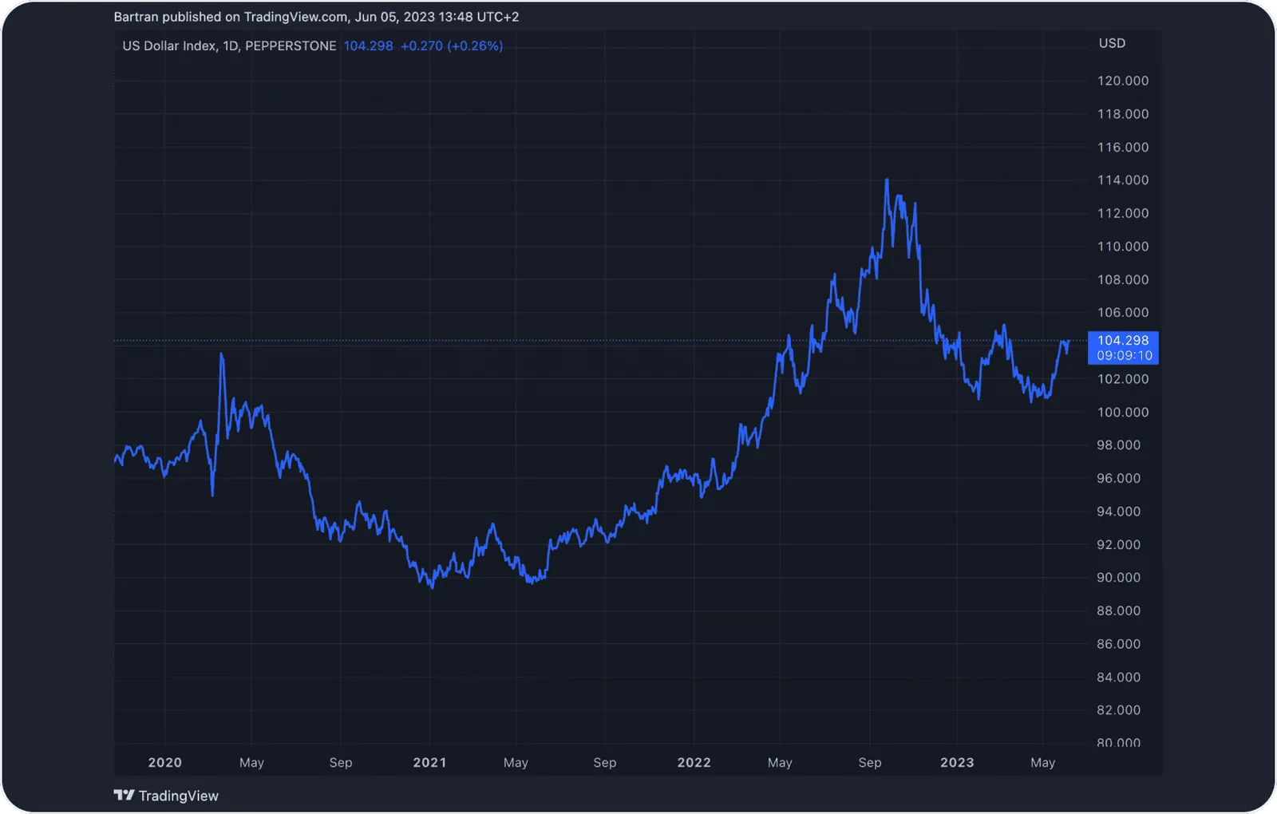Click the header price value 104.298
The width and height of the screenshot is (1277, 814).
[x=368, y=46]
